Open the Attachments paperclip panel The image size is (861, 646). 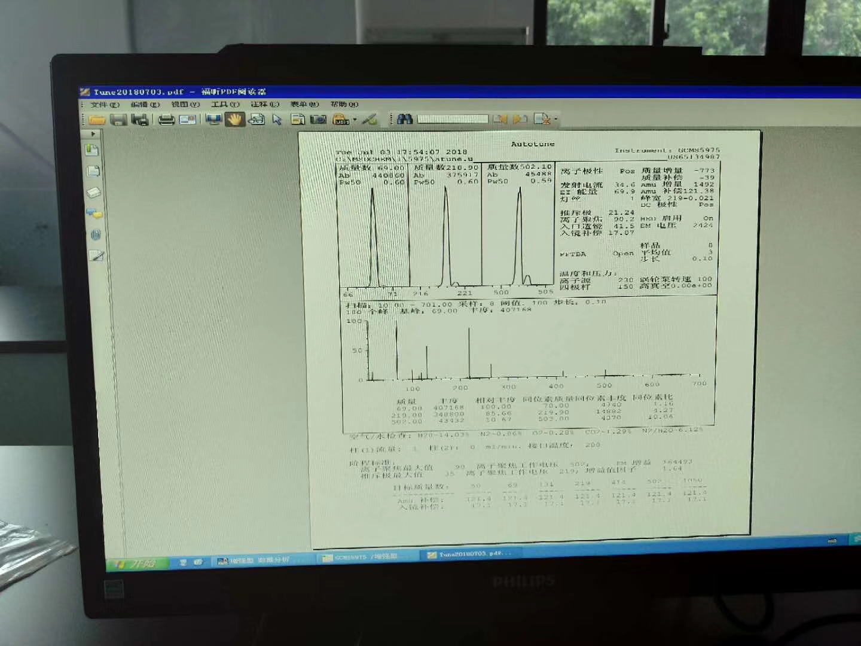[95, 234]
